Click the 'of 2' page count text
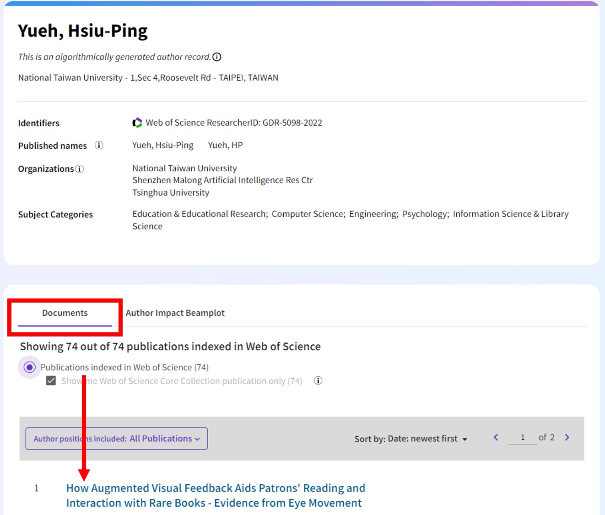 click(546, 437)
